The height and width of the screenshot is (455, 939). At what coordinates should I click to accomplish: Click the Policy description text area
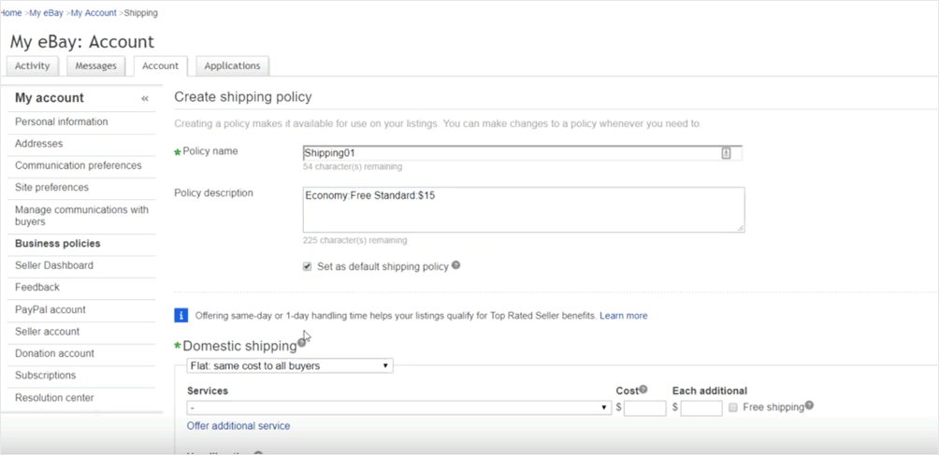pyautogui.click(x=524, y=209)
